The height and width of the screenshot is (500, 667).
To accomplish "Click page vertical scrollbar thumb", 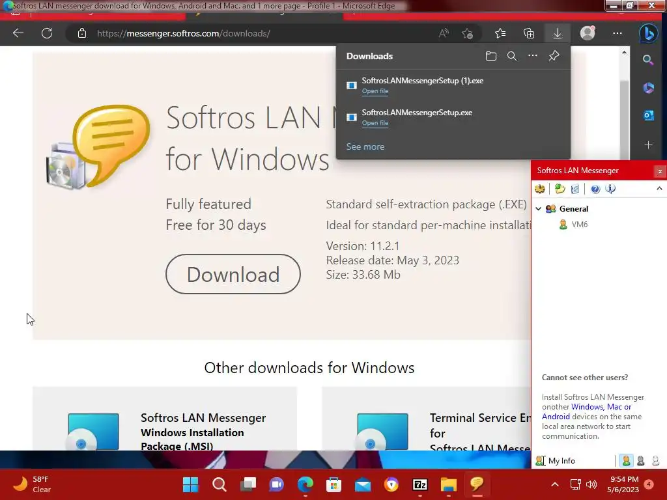I will 624,121.
